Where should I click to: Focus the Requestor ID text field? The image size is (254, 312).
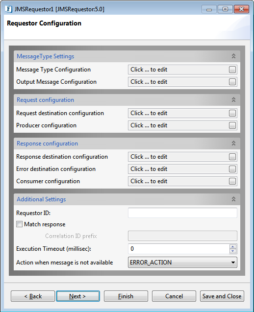coord(182,213)
